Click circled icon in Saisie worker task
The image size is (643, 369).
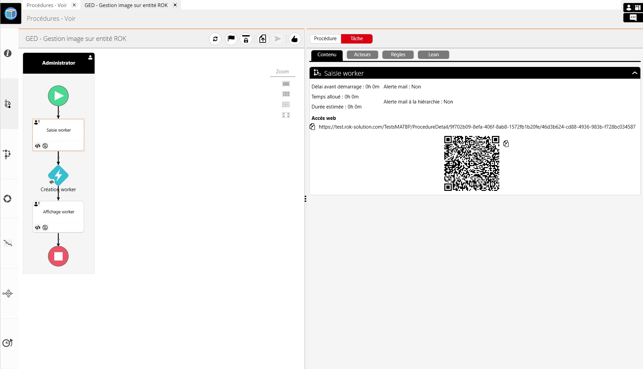[x=45, y=146]
